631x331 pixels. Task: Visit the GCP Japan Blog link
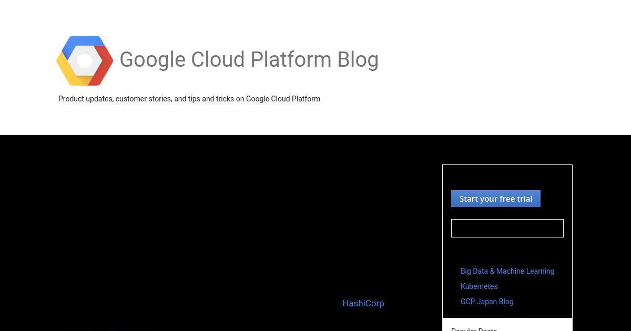(487, 302)
